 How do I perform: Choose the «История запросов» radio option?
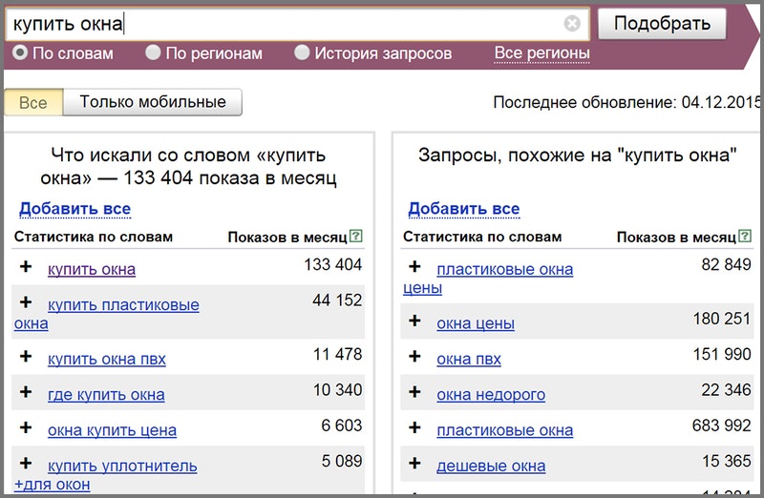click(302, 53)
